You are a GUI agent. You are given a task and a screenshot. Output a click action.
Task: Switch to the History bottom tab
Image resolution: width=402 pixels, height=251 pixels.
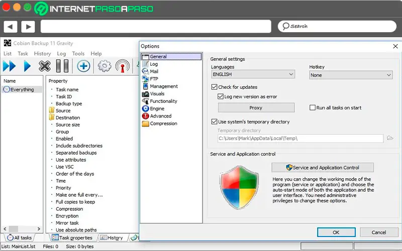point(112,237)
